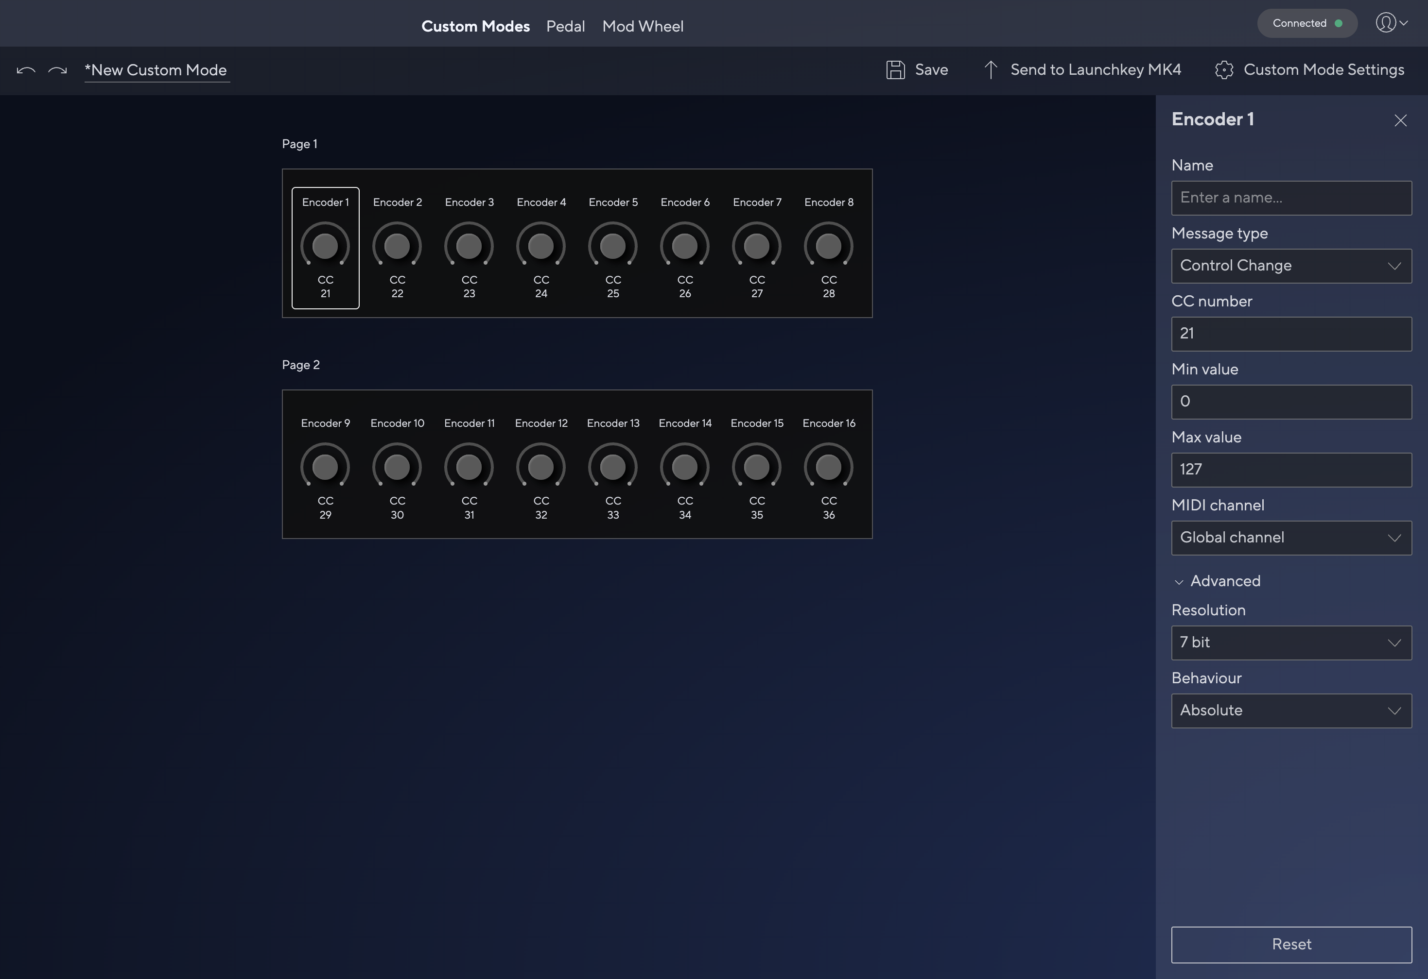
Task: Close the Encoder 1 panel
Action: click(1400, 120)
